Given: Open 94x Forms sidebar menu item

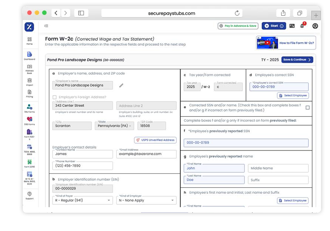Looking at the screenshot, I should [x=29, y=108].
